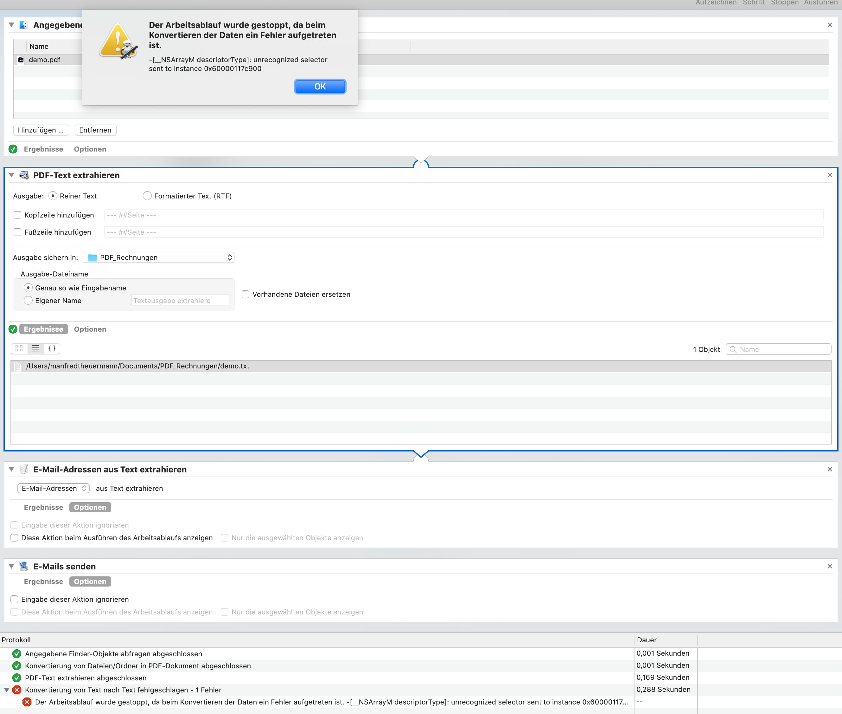This screenshot has height=714, width=842.
Task: Click the Eigener Name text field
Action: (x=180, y=300)
